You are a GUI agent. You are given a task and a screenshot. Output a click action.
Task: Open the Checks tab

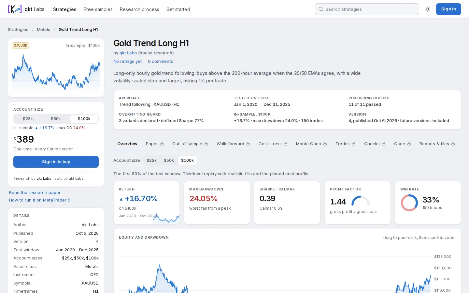375,144
